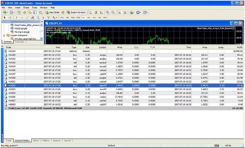Open the Charts menu

(26, 7)
